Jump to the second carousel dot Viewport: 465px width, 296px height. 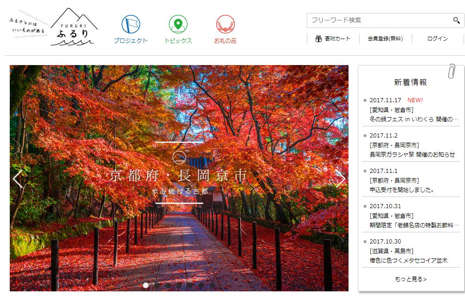[x=157, y=285]
